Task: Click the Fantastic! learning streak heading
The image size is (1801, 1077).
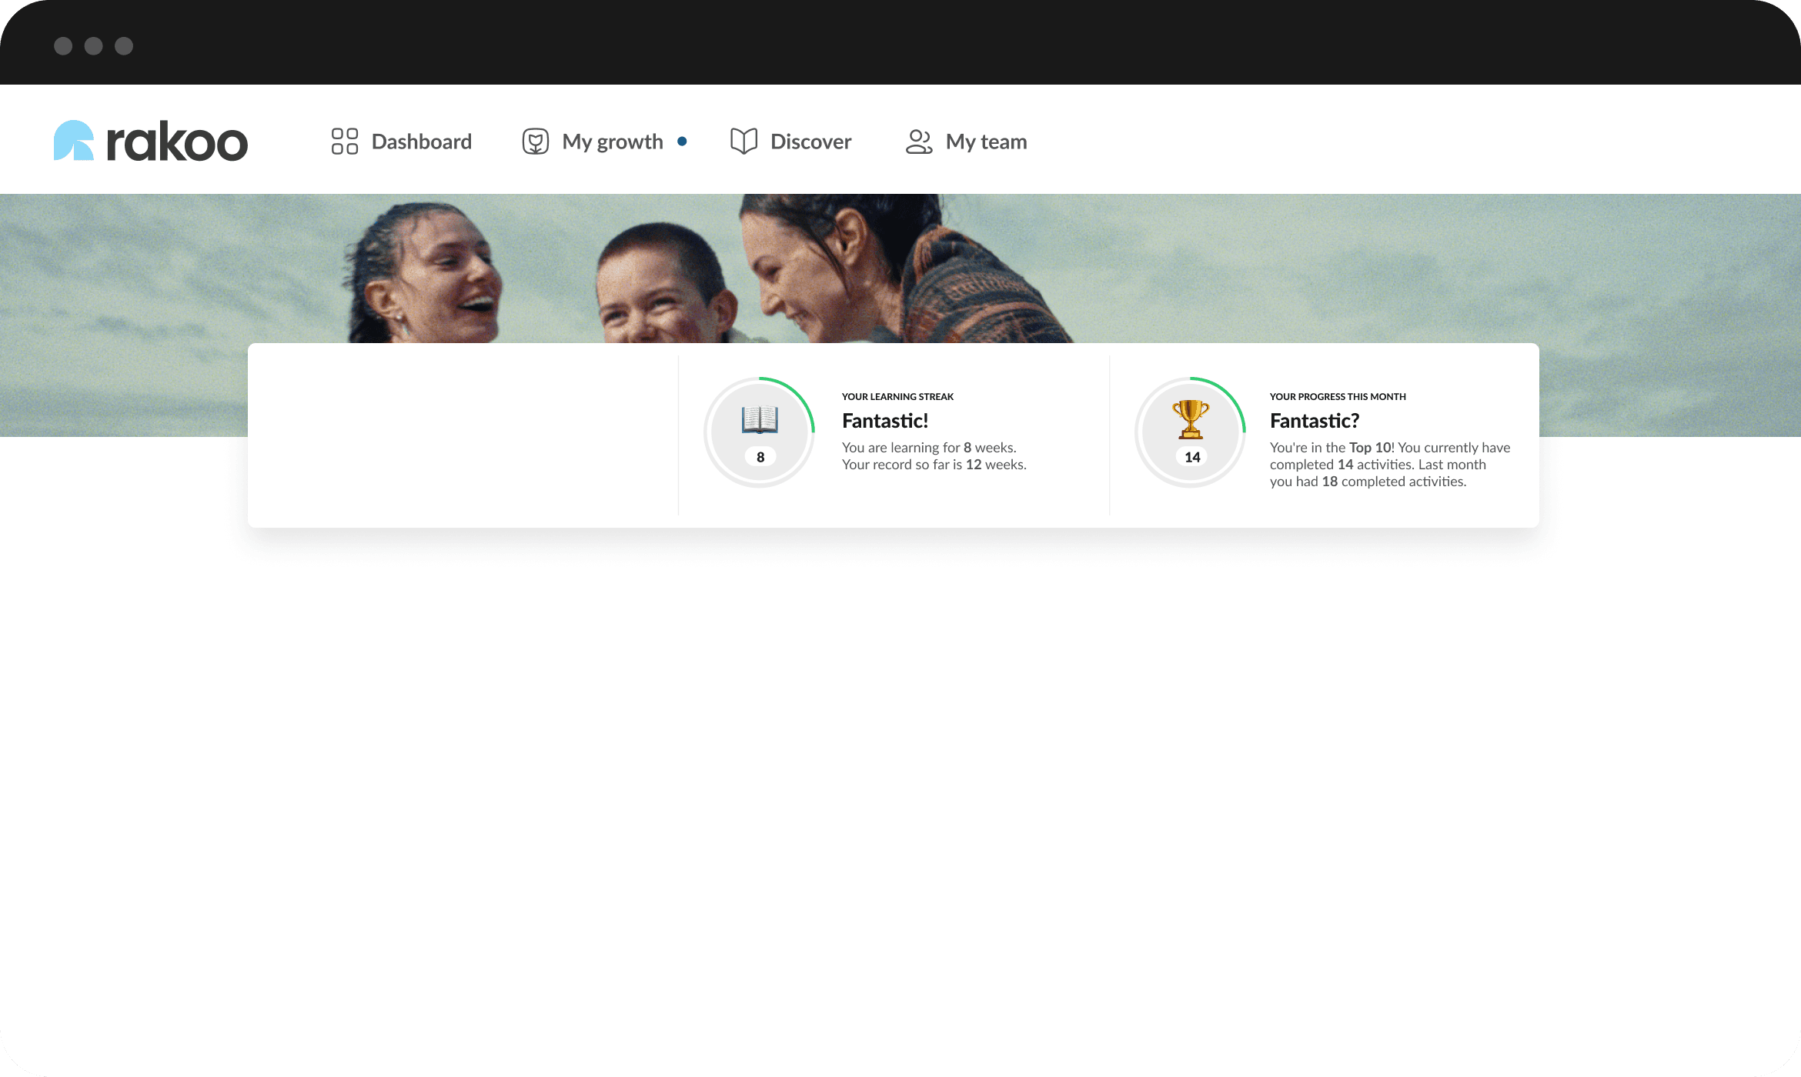Action: pyautogui.click(x=885, y=421)
